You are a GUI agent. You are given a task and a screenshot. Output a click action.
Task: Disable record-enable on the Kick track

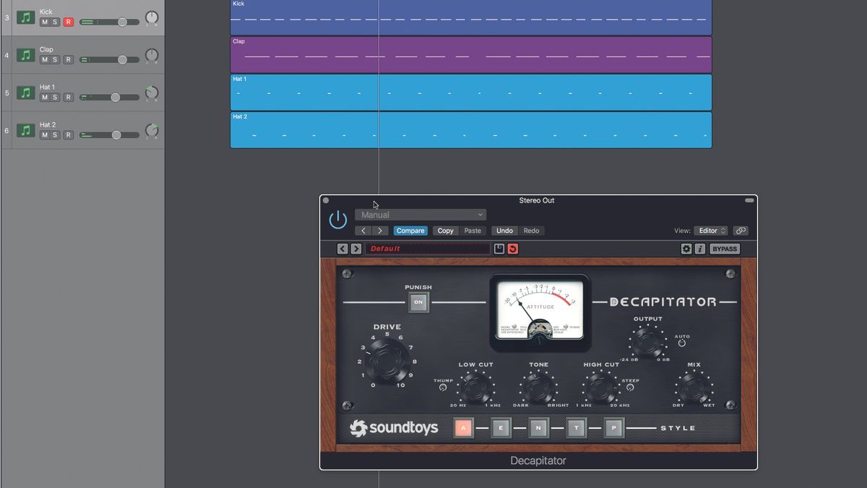[x=69, y=22]
